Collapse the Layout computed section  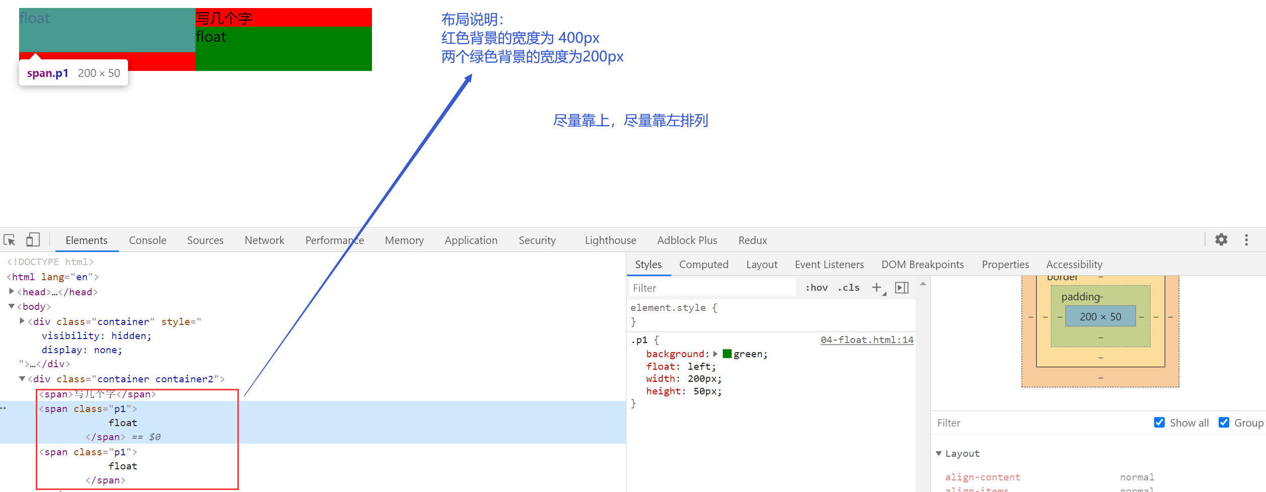[938, 453]
